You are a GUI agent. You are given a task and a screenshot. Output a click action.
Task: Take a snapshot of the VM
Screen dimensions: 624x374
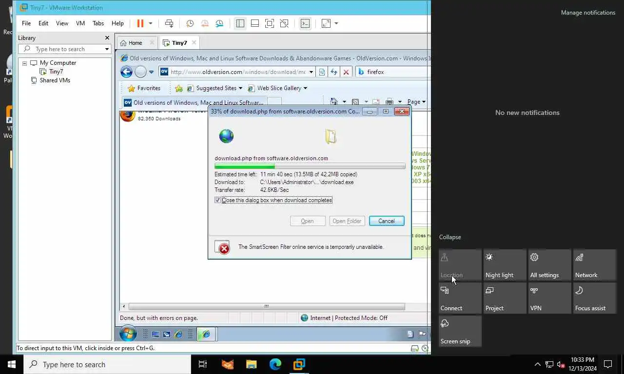click(190, 23)
